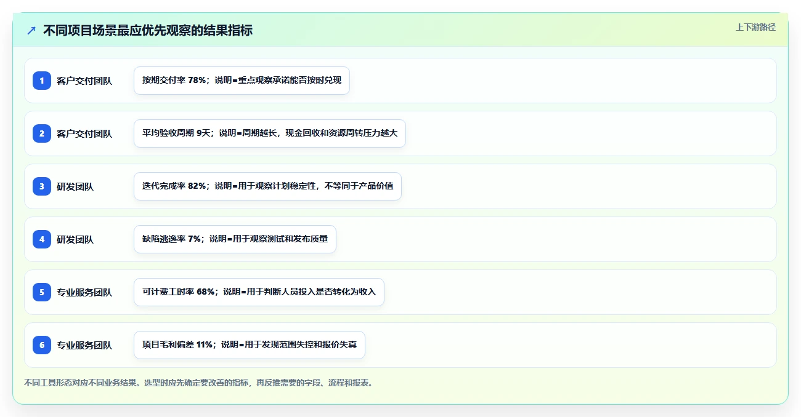The image size is (801, 417).
Task: Select 客户交付团队 label in row 1
Action: (84, 81)
